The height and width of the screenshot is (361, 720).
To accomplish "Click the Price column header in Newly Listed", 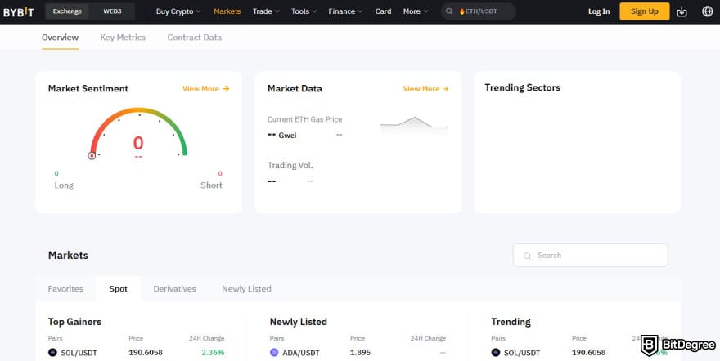I will 358,339.
